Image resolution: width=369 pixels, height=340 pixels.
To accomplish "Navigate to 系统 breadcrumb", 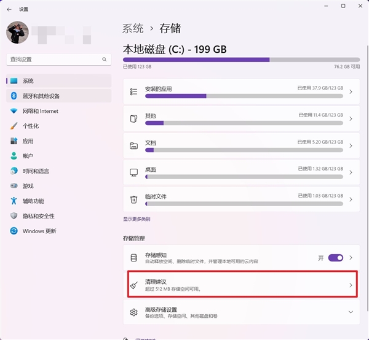I will point(133,28).
